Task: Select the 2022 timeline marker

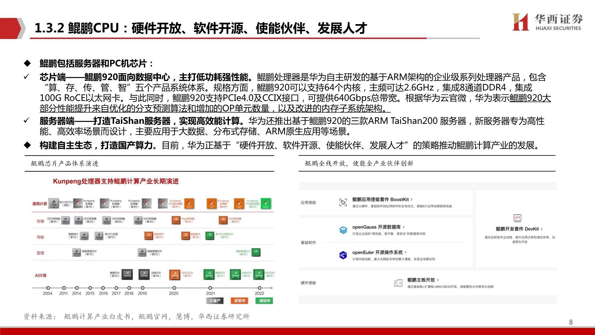Action: point(259,288)
